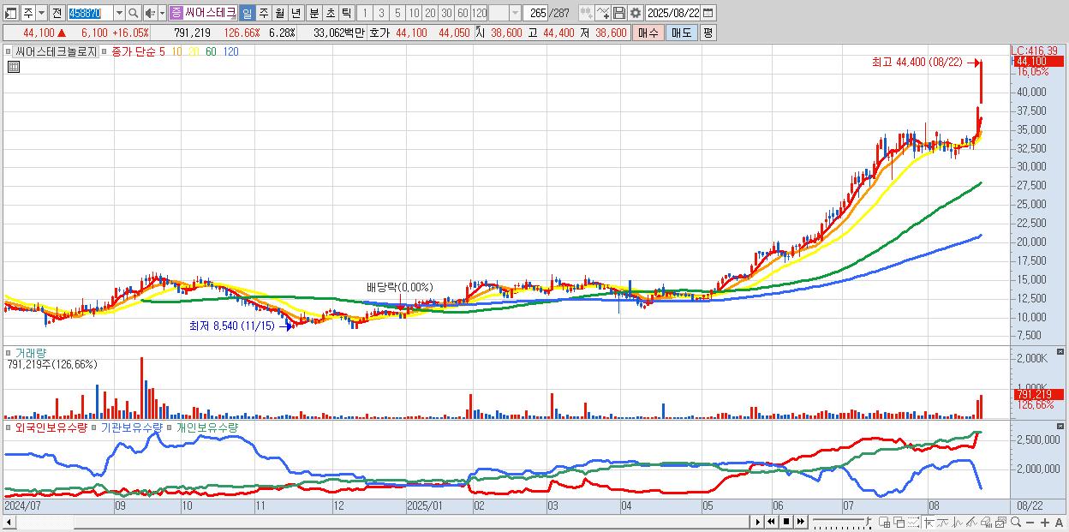
Task: Click the zoom magnifier icon at bottom right
Action: pyautogui.click(x=1016, y=522)
